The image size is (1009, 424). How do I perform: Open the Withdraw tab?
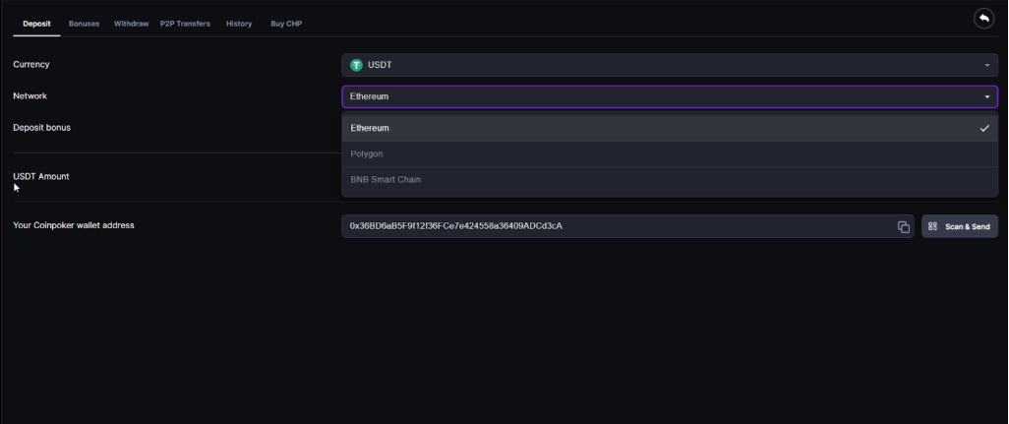(131, 24)
